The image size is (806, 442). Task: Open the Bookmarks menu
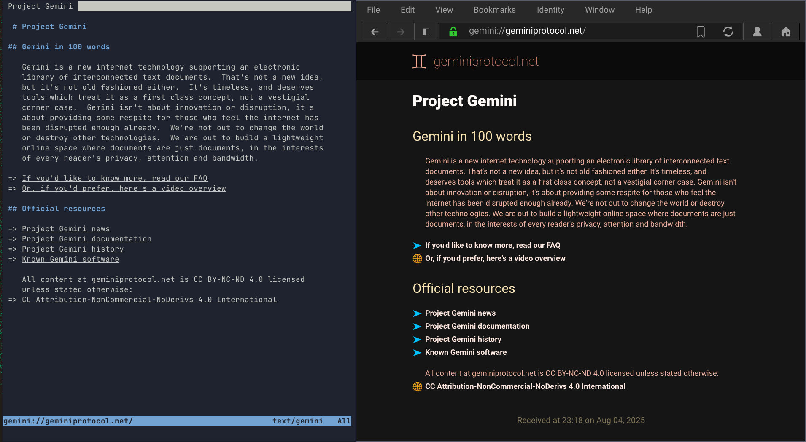[x=494, y=10]
